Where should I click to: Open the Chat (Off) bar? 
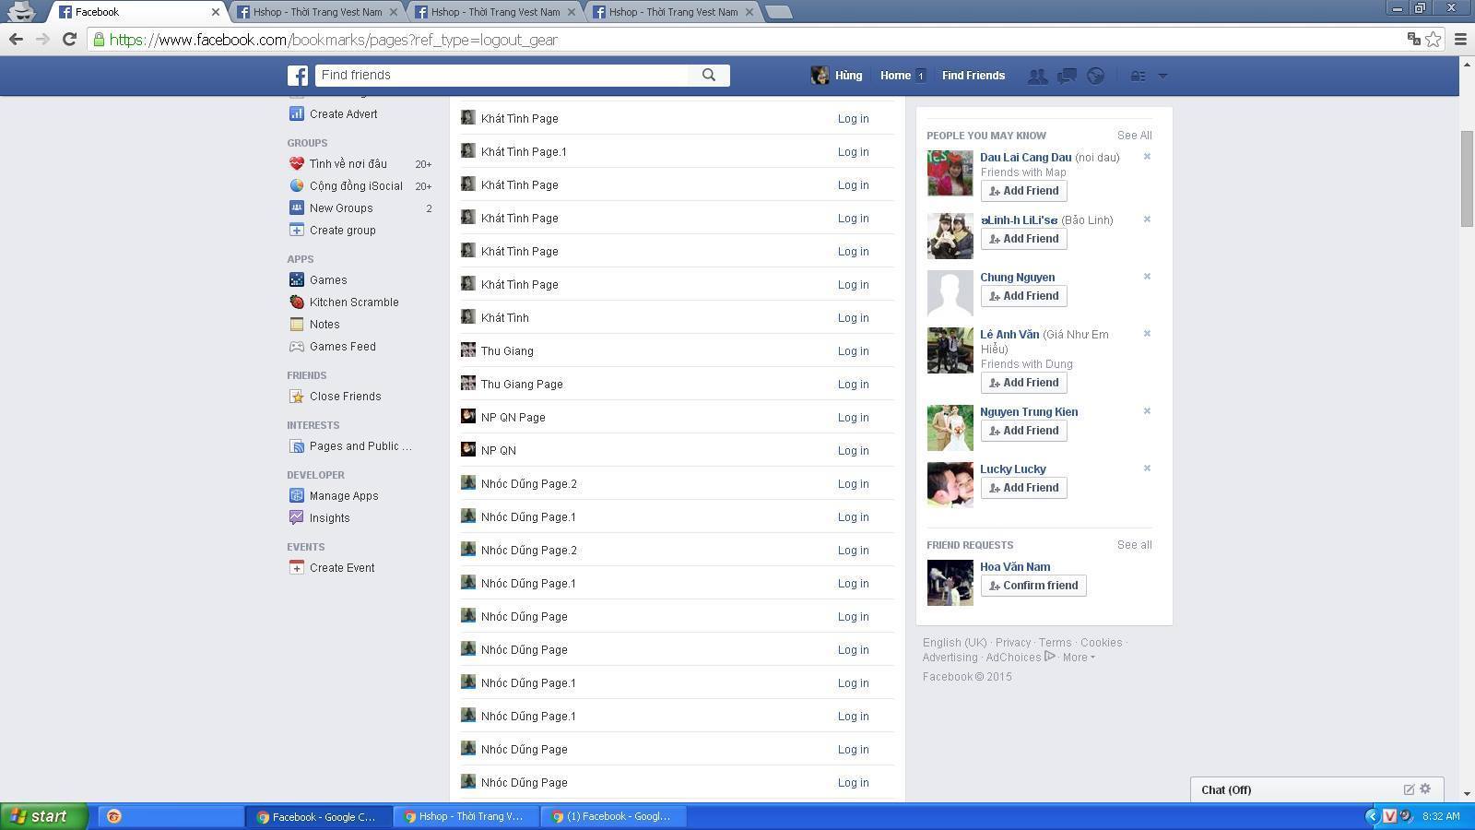(x=1316, y=789)
